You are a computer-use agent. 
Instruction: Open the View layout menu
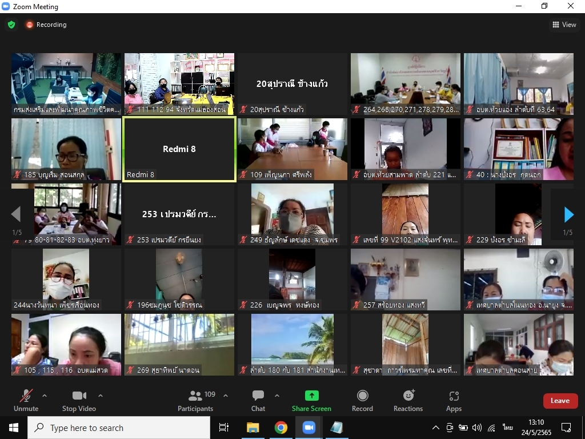coord(564,25)
